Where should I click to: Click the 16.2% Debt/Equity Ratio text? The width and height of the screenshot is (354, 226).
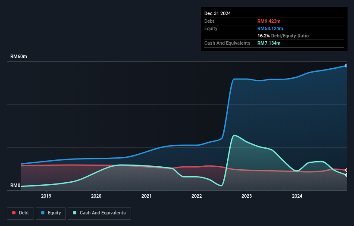[x=283, y=36]
